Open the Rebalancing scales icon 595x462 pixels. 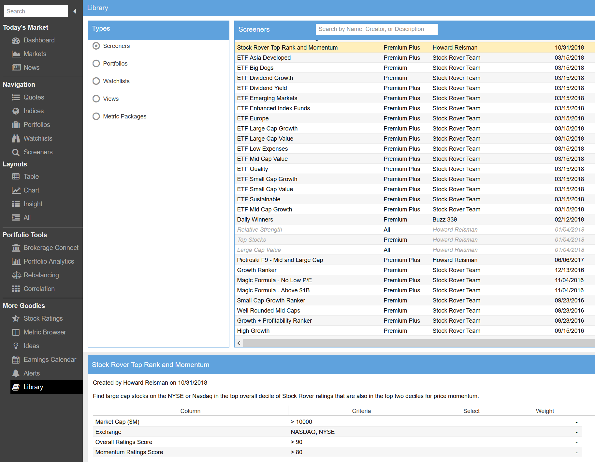(16, 275)
